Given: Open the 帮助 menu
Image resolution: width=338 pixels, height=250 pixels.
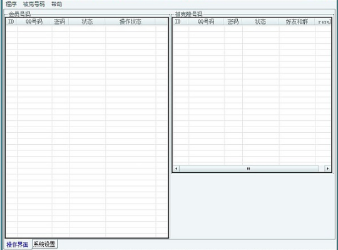Looking at the screenshot, I should tap(57, 4).
